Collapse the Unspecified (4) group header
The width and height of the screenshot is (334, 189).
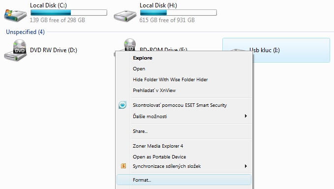coord(25,32)
